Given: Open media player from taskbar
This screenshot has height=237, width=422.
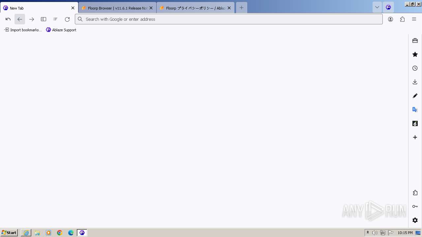Looking at the screenshot, I should click(x=48, y=233).
